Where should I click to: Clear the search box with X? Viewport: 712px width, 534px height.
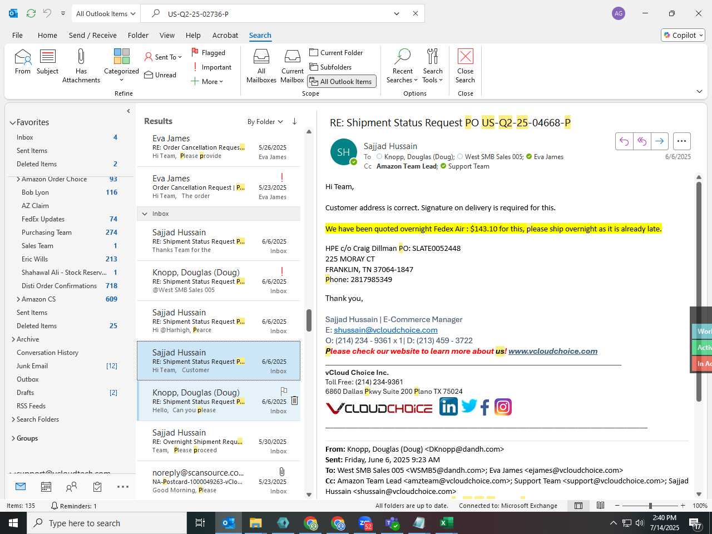(415, 13)
